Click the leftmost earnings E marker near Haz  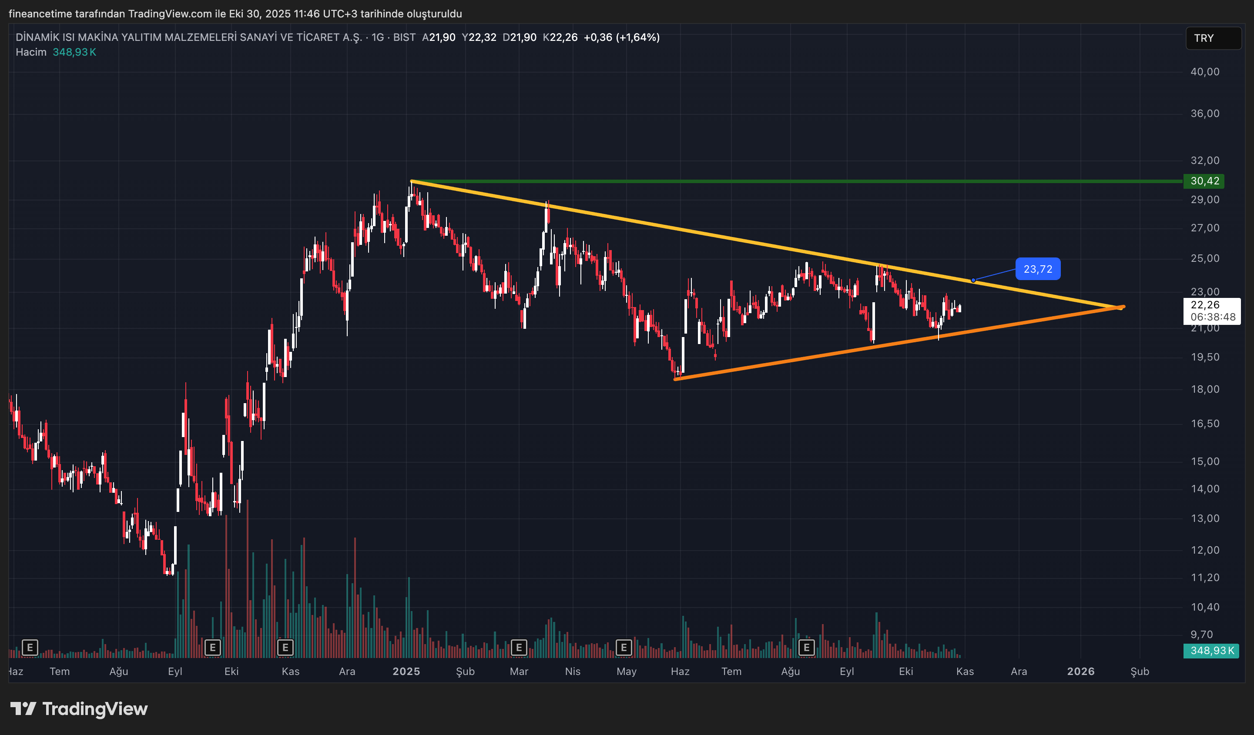30,648
